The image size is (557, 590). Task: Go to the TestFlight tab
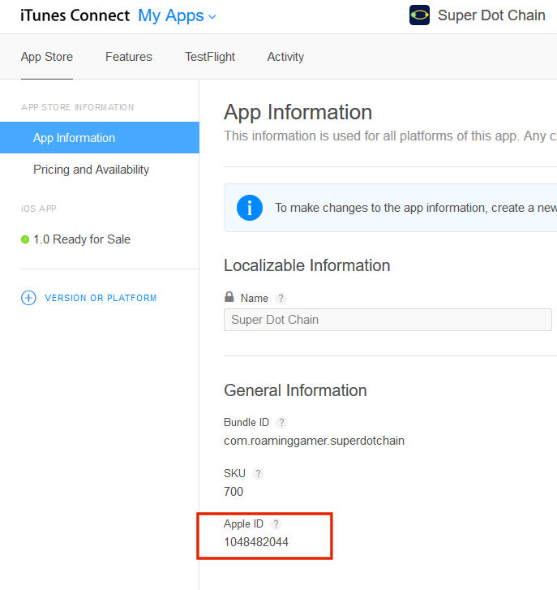point(210,57)
